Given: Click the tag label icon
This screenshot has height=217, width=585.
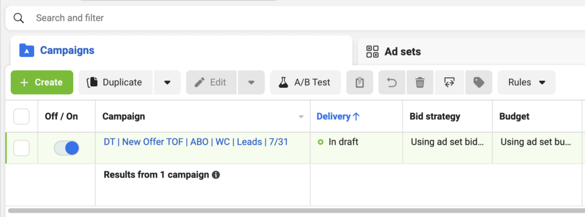Looking at the screenshot, I should [x=479, y=82].
